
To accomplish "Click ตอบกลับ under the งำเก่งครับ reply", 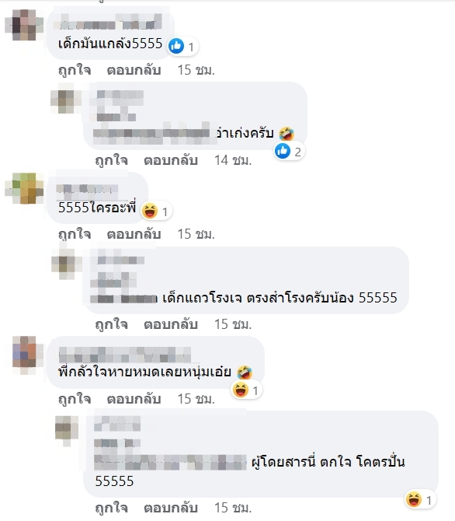I will pos(171,160).
